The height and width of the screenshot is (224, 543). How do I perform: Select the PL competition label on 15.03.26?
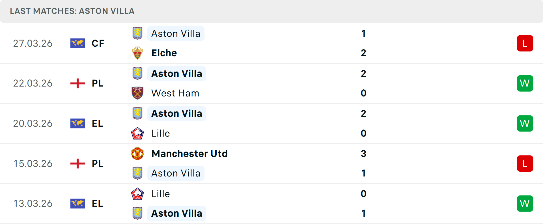pyautogui.click(x=97, y=163)
